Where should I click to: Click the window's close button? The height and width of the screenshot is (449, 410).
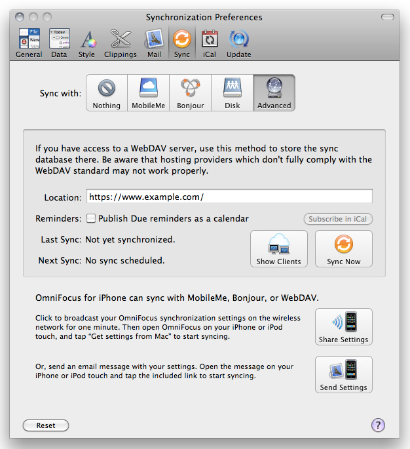tap(20, 17)
